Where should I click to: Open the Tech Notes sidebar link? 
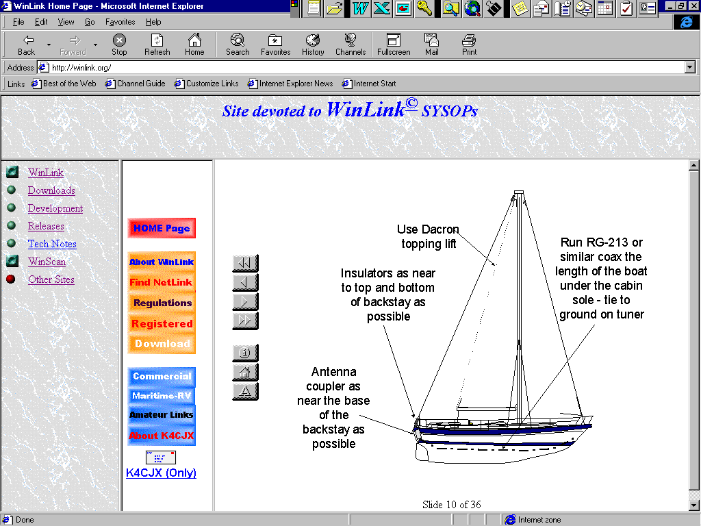(52, 244)
